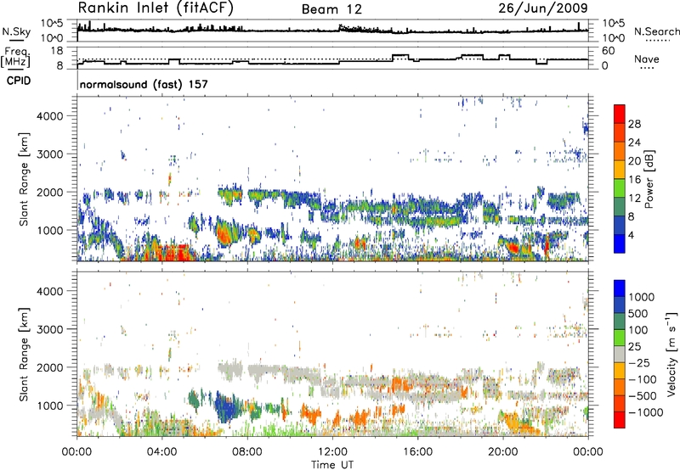Pick the light green segment of power color bar
Viewport: 680px width, 470px height.
(620, 187)
